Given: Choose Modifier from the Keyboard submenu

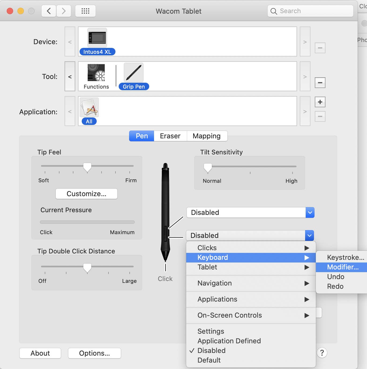Looking at the screenshot, I should pyautogui.click(x=343, y=267).
